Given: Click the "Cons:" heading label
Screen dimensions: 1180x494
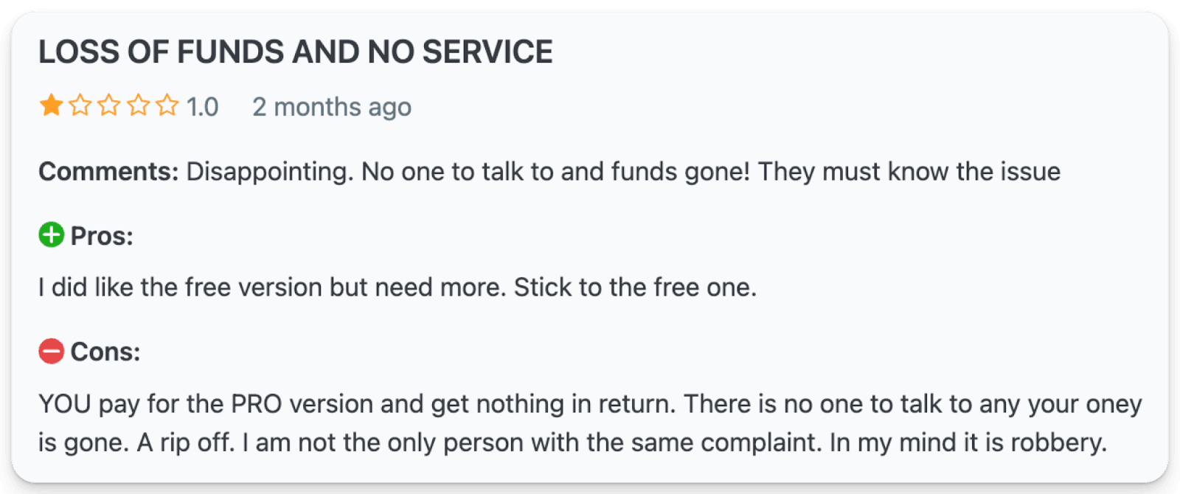Looking at the screenshot, I should (x=105, y=352).
